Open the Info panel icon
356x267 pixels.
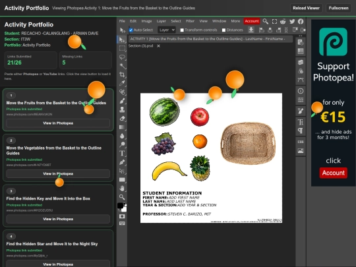[301, 91]
